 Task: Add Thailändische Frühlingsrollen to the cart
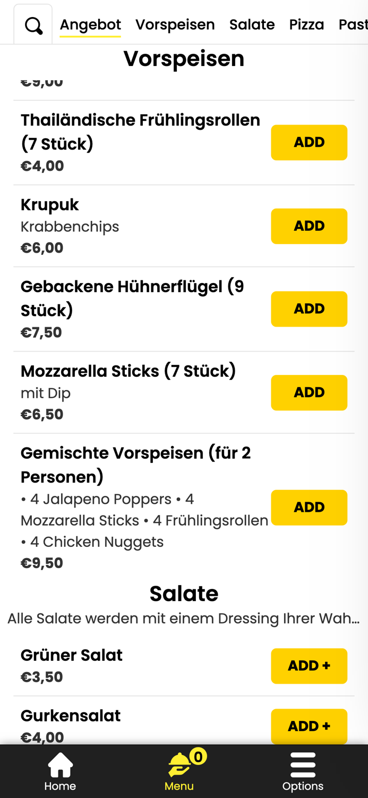pos(309,142)
